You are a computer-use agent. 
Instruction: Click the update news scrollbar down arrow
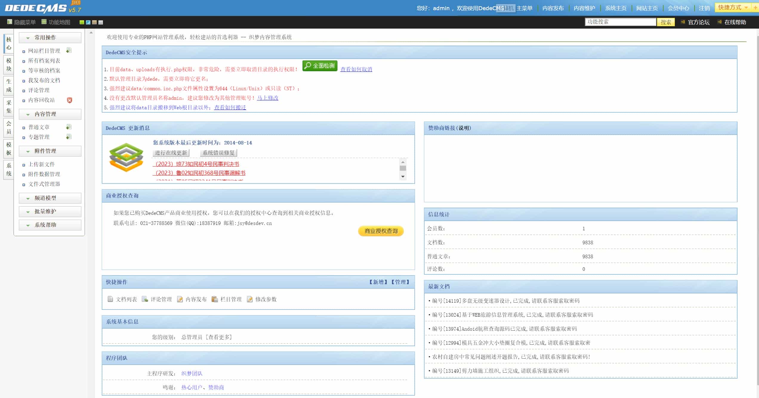[x=403, y=176]
